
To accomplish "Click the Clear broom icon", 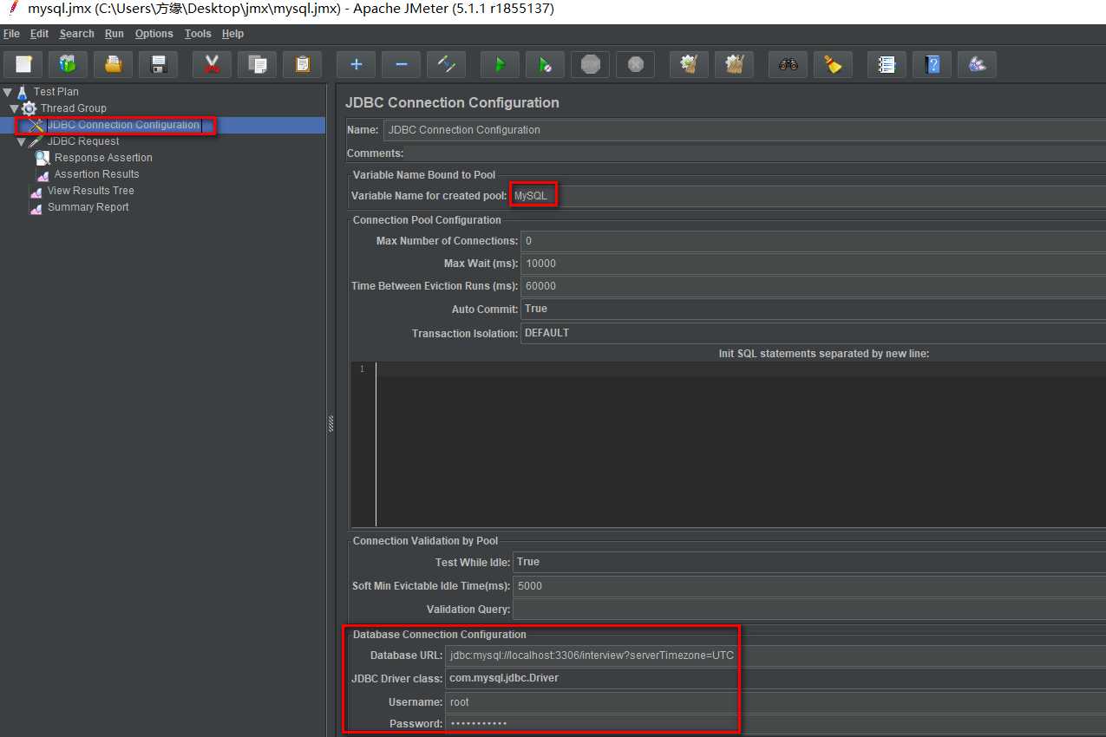I will 689,64.
